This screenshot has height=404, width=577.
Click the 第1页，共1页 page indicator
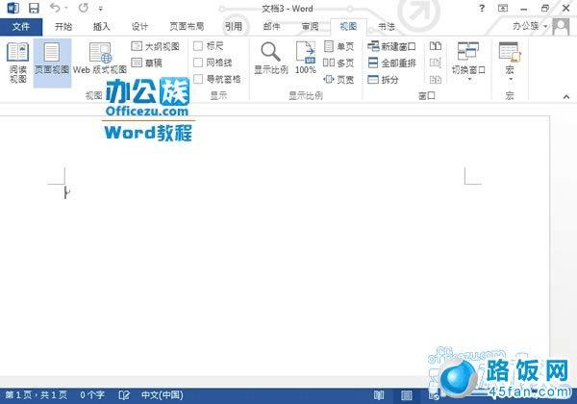(37, 395)
